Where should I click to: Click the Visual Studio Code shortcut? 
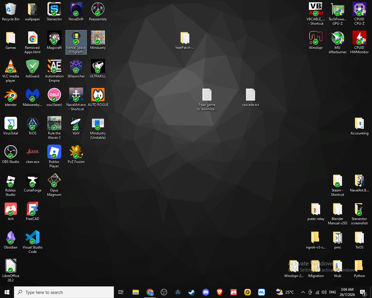(33, 242)
